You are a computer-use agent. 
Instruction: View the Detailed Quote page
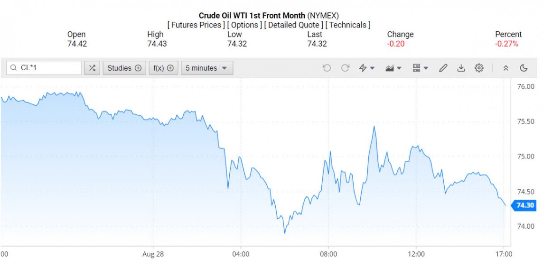click(294, 25)
